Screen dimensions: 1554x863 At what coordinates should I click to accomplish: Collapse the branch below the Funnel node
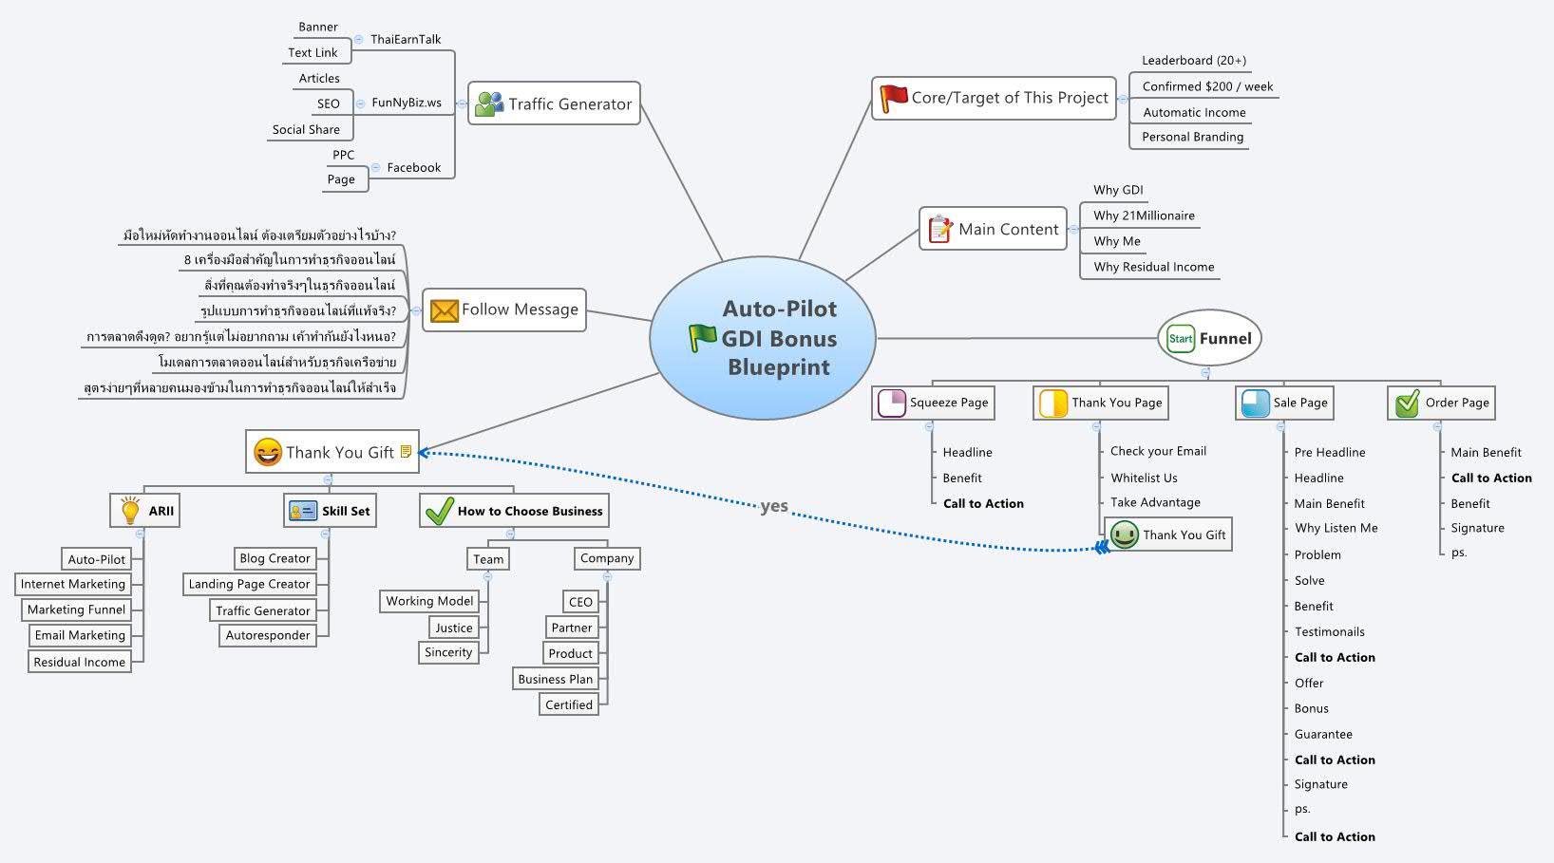1205,372
